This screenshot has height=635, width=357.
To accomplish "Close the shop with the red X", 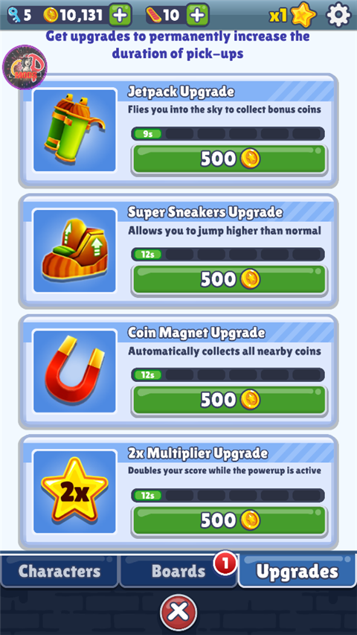I will coord(178,611).
